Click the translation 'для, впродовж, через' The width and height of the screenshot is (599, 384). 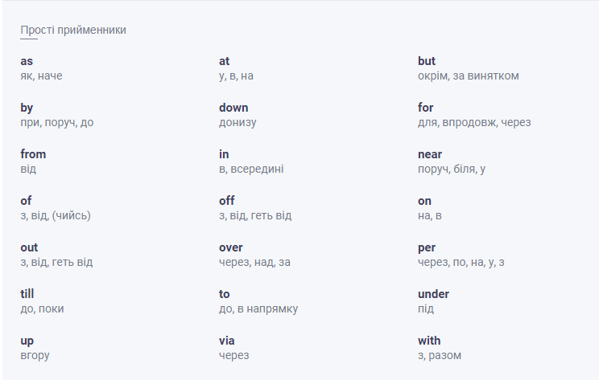474,123
